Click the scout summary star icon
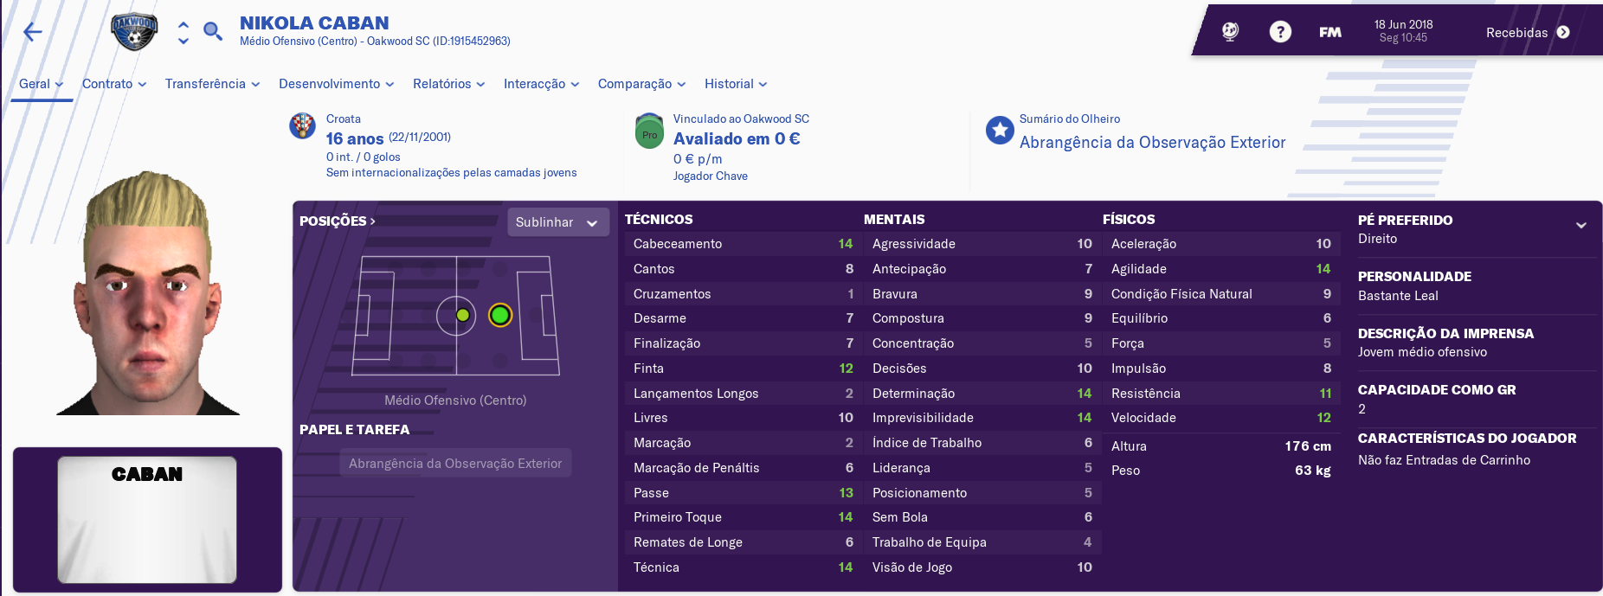Image resolution: width=1603 pixels, height=596 pixels. coord(1000,131)
